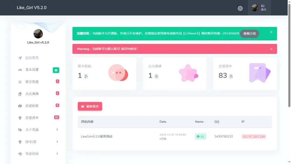Click the sidebar profile avatar
The width and height of the screenshot is (291, 164).
[x=38, y=34]
